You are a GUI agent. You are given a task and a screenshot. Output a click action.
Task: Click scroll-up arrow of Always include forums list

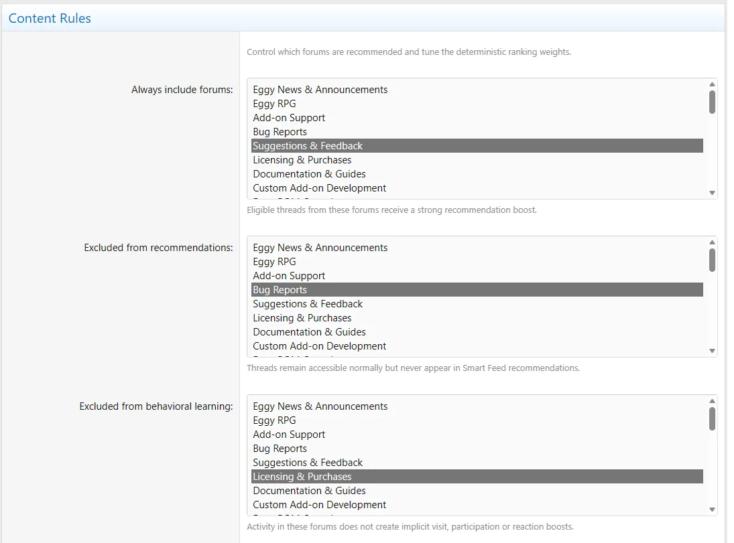click(x=712, y=84)
